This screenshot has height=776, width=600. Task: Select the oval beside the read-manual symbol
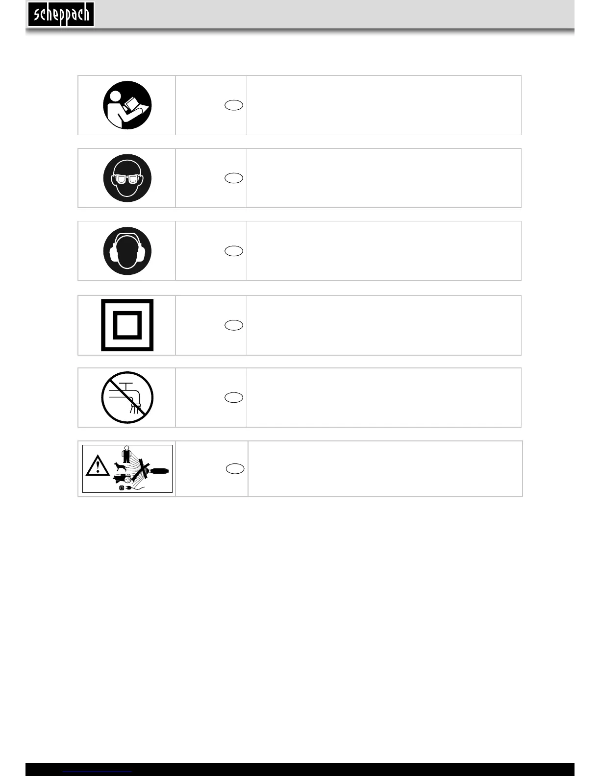[234, 105]
